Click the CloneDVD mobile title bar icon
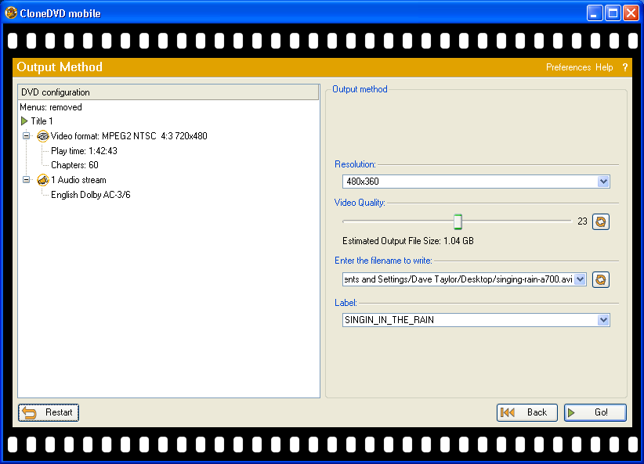The width and height of the screenshot is (644, 464). click(11, 13)
